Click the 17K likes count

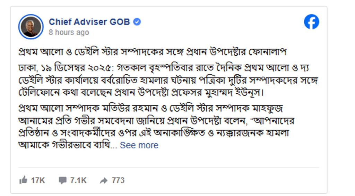coord(38,180)
